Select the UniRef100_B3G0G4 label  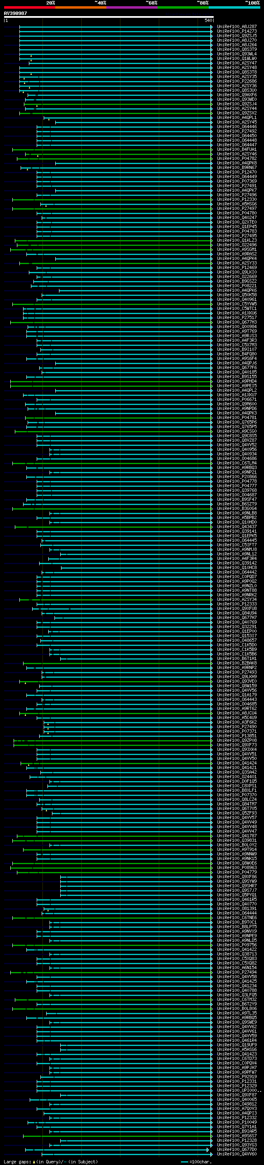click(x=237, y=509)
